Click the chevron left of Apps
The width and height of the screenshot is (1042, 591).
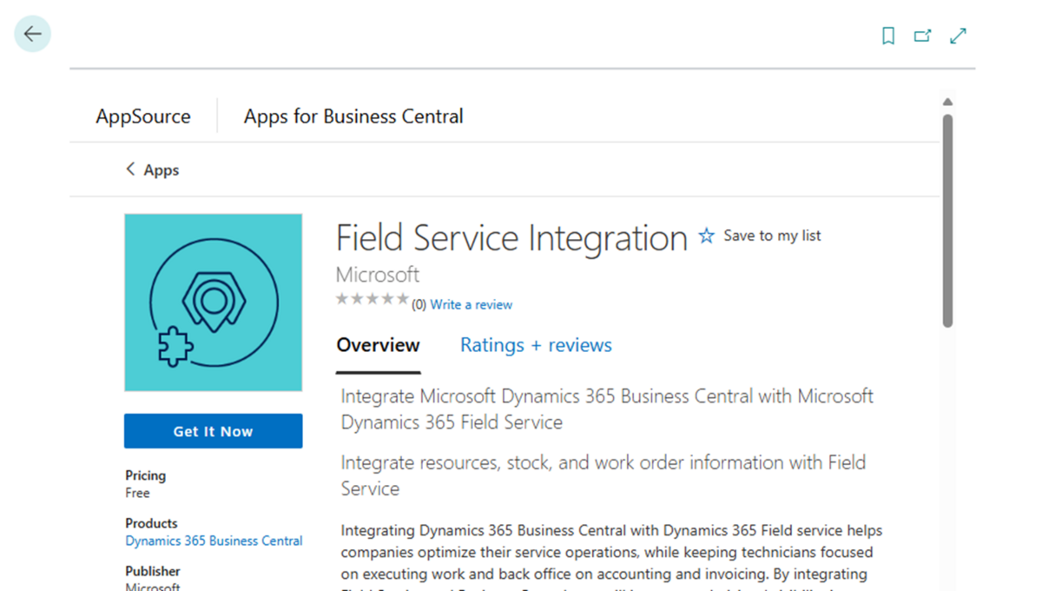(130, 169)
